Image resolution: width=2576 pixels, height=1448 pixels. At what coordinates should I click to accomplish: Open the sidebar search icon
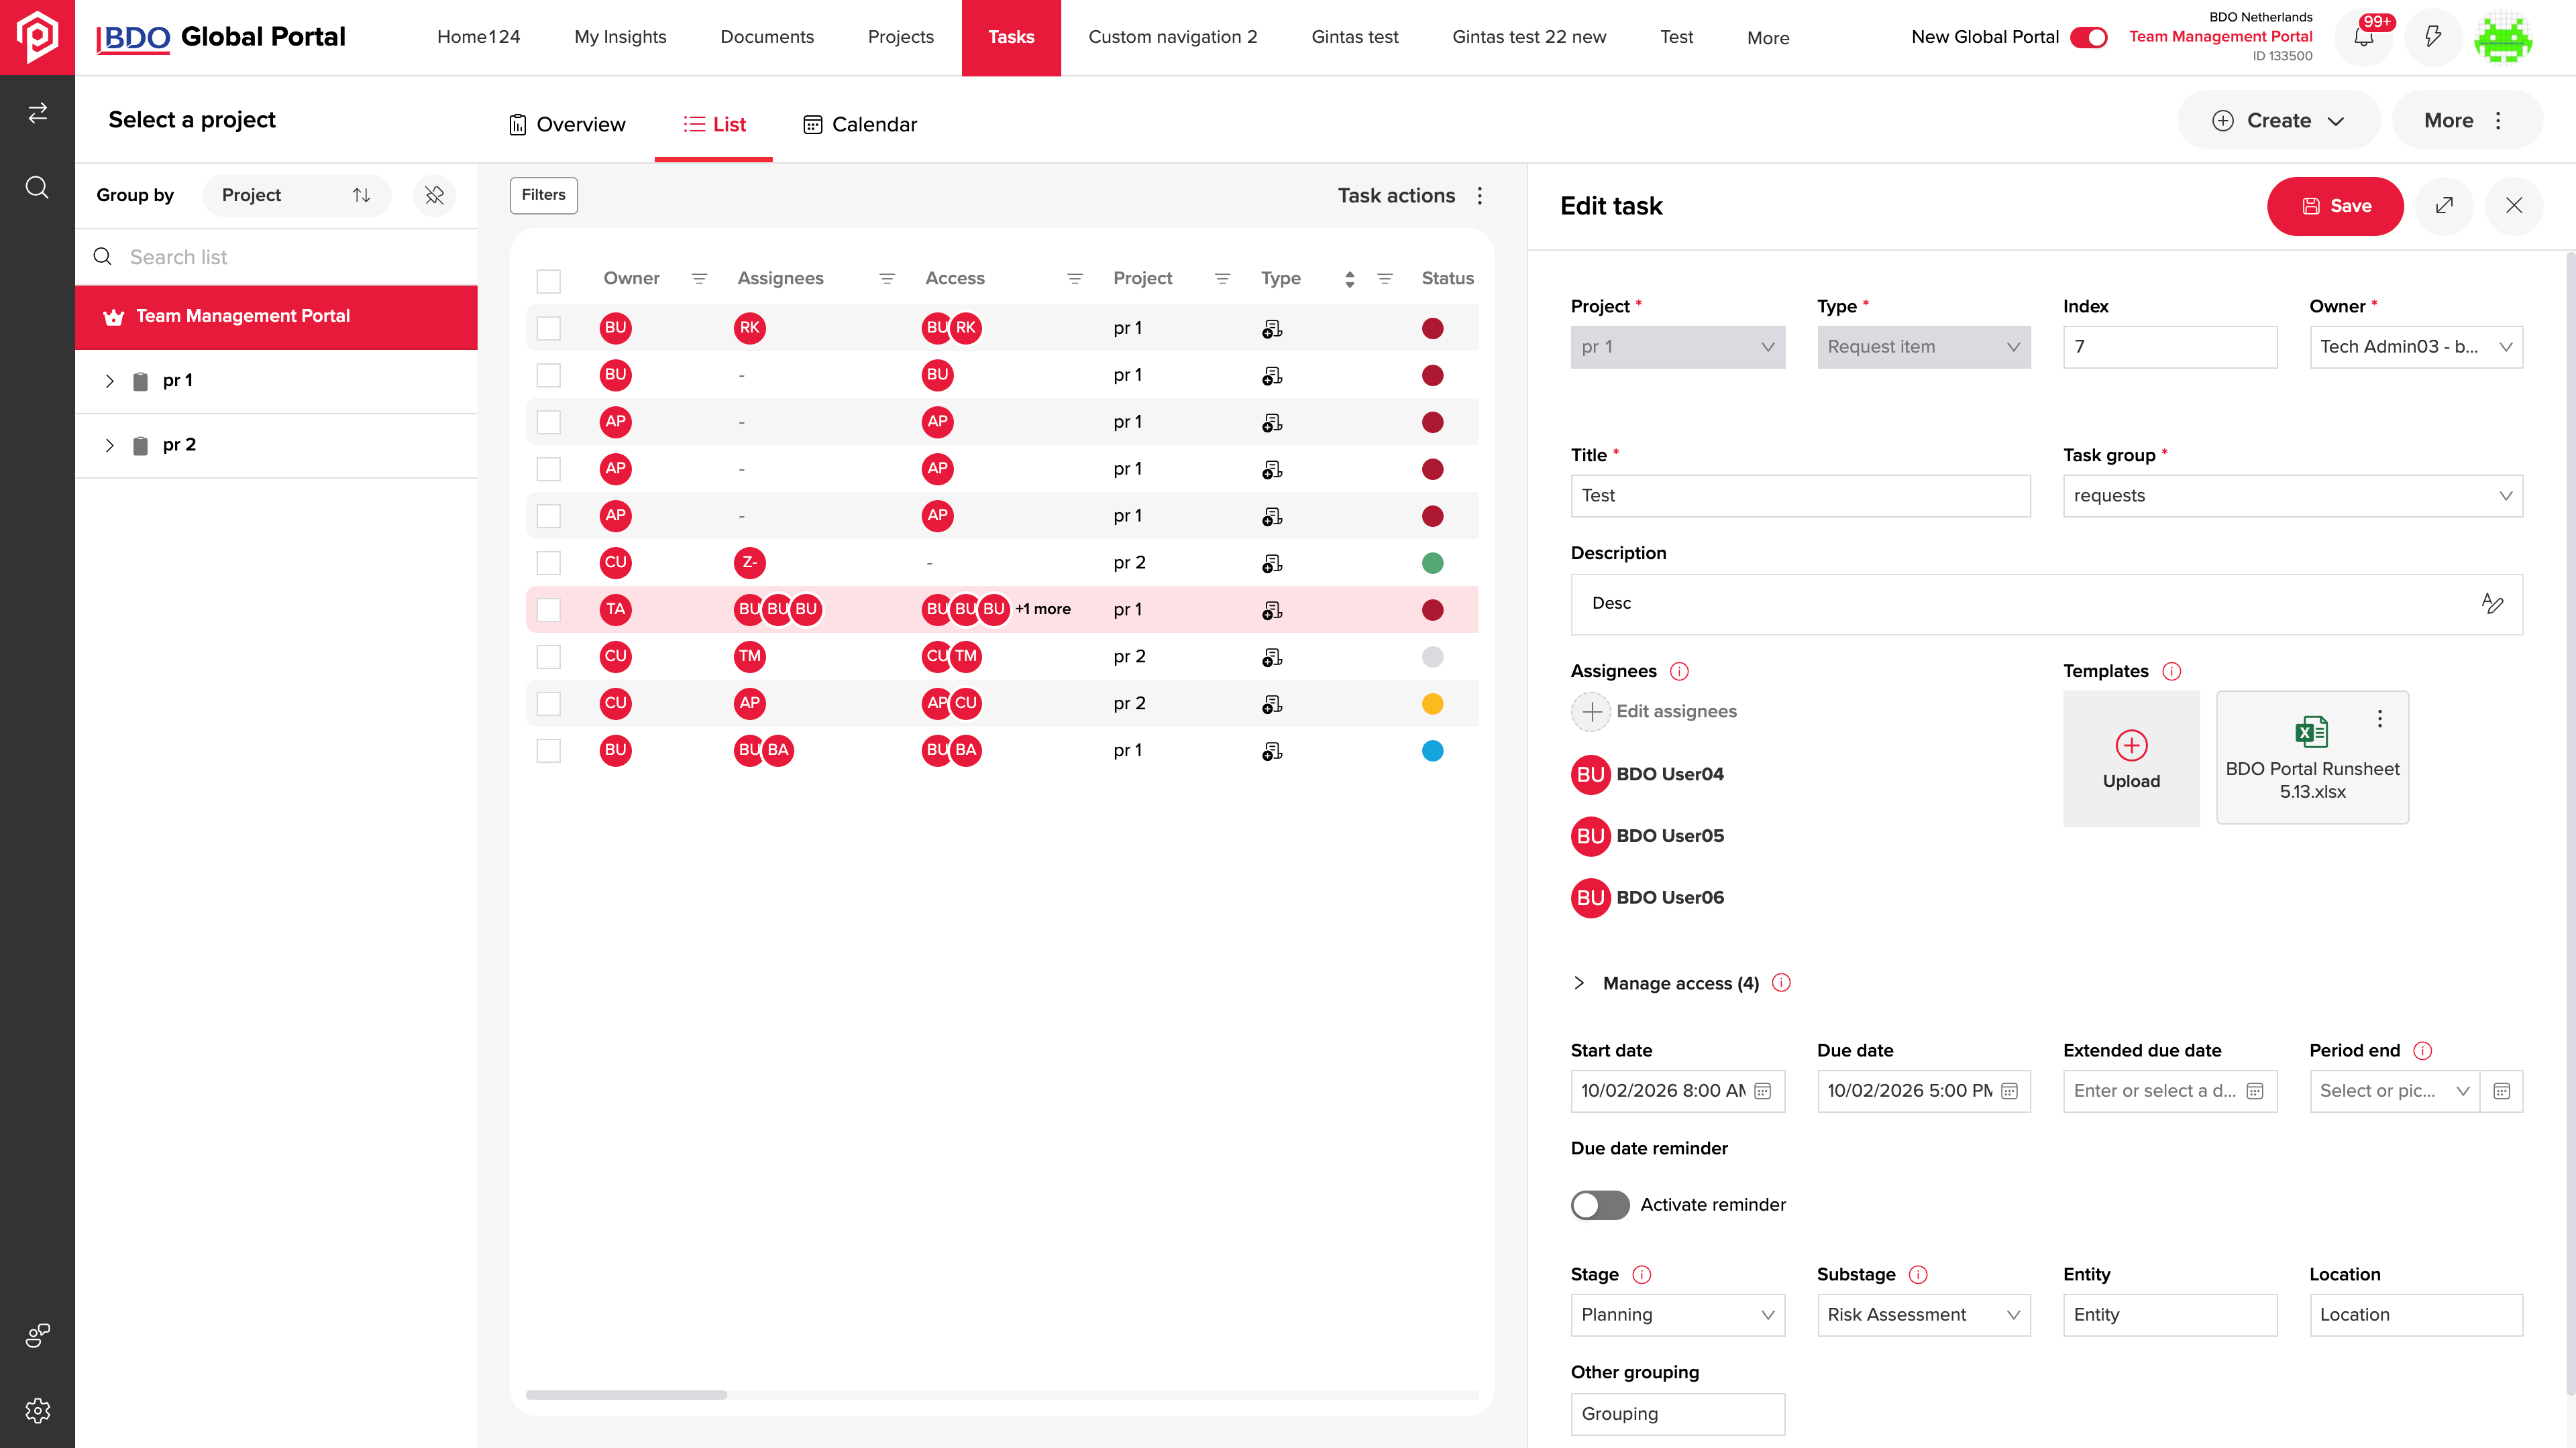[37, 188]
